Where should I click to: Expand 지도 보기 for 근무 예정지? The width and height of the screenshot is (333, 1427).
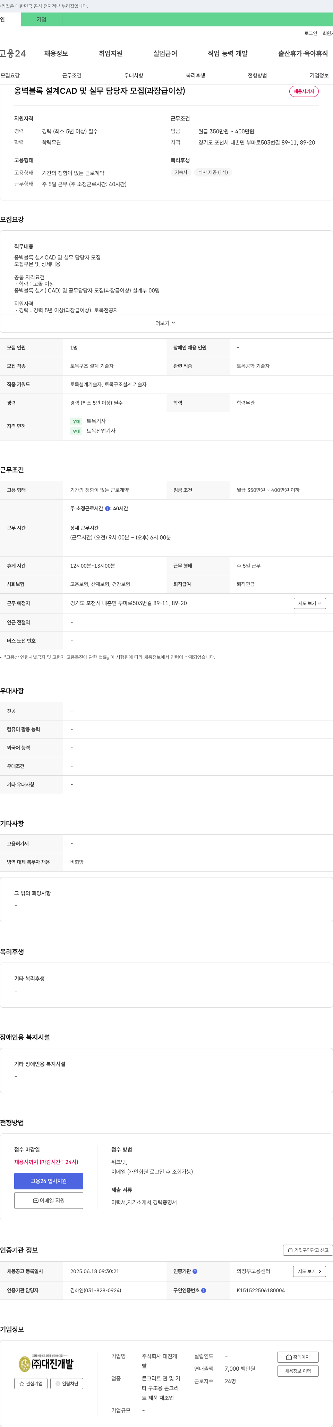310,603
